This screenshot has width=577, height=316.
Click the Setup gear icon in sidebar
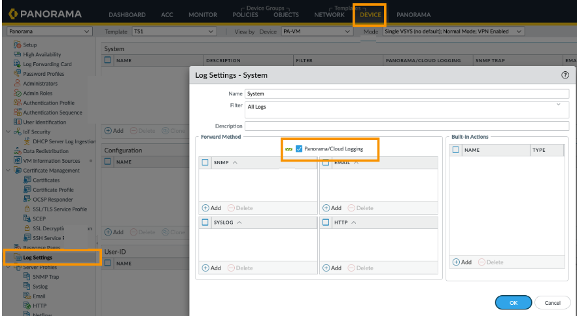coord(18,45)
